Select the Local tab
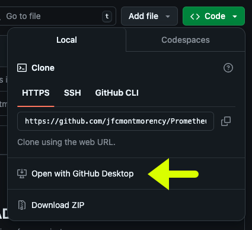This screenshot has width=252, height=230. click(x=66, y=40)
